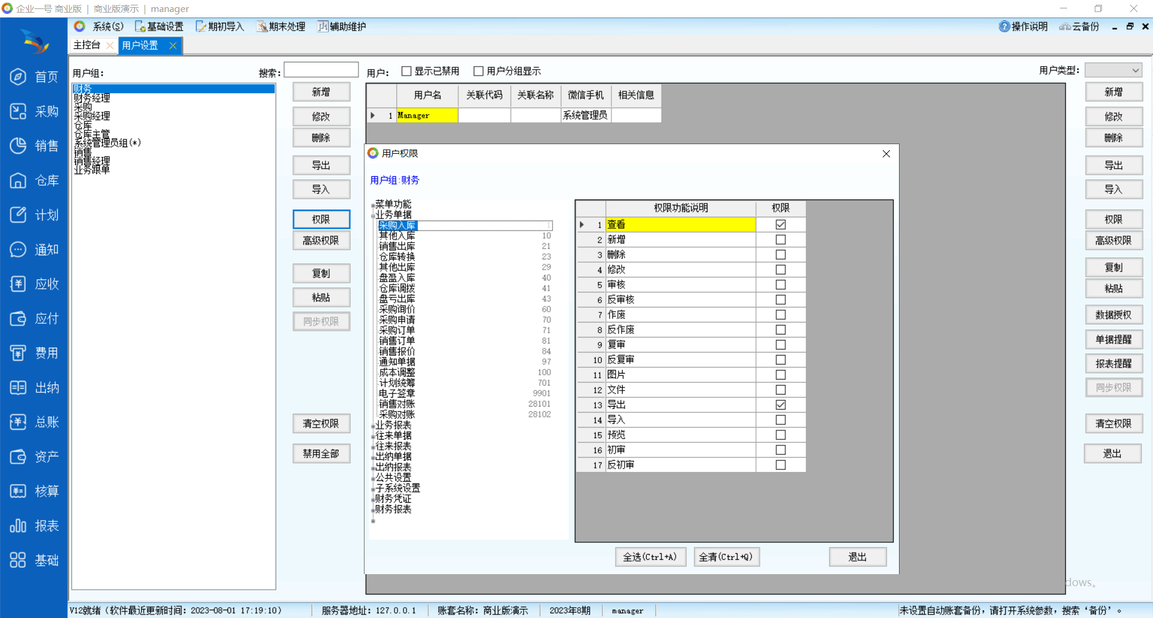Open the 基础设置 menu
1153x618 pixels.
point(159,26)
